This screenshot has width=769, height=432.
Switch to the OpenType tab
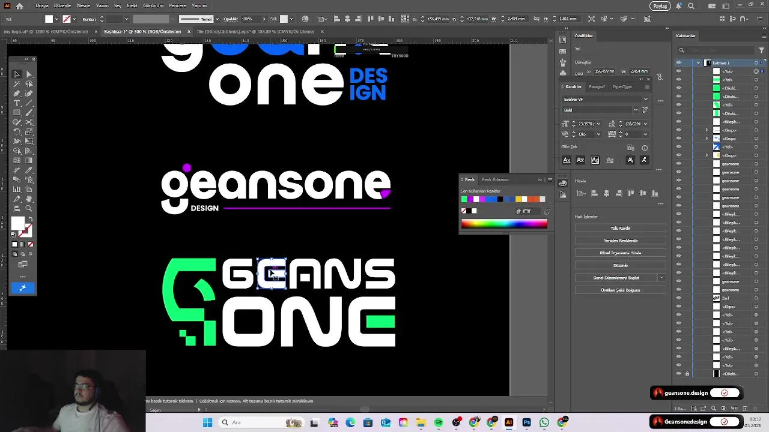click(x=622, y=87)
